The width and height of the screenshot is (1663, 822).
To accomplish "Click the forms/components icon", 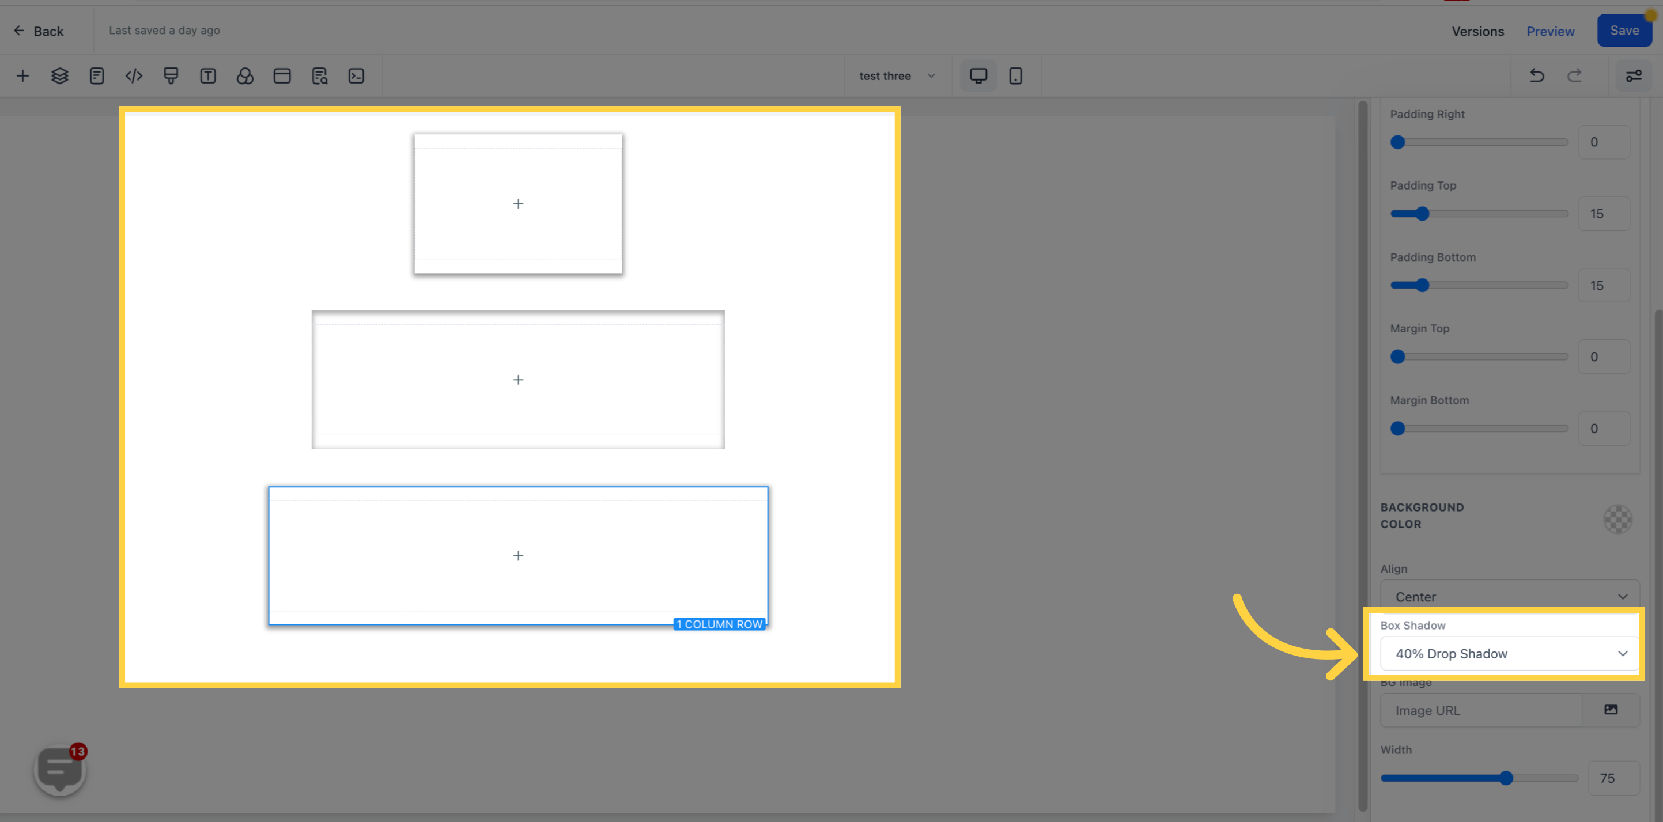I will pos(96,75).
